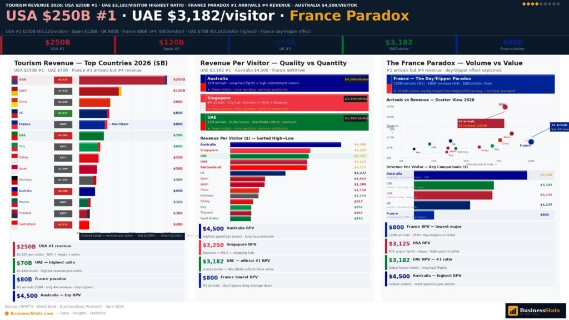Toggle the Green $2,000+ legend marker
Image resolution: width=569 pixels, height=320 pixels.
click(x=172, y=236)
